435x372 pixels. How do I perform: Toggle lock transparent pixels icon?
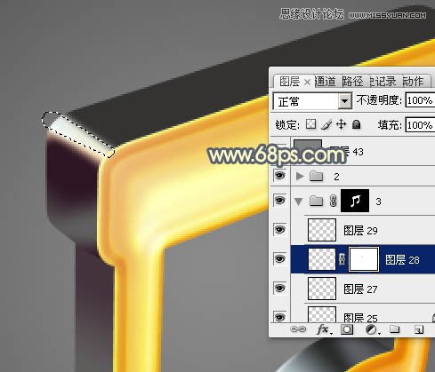(310, 124)
